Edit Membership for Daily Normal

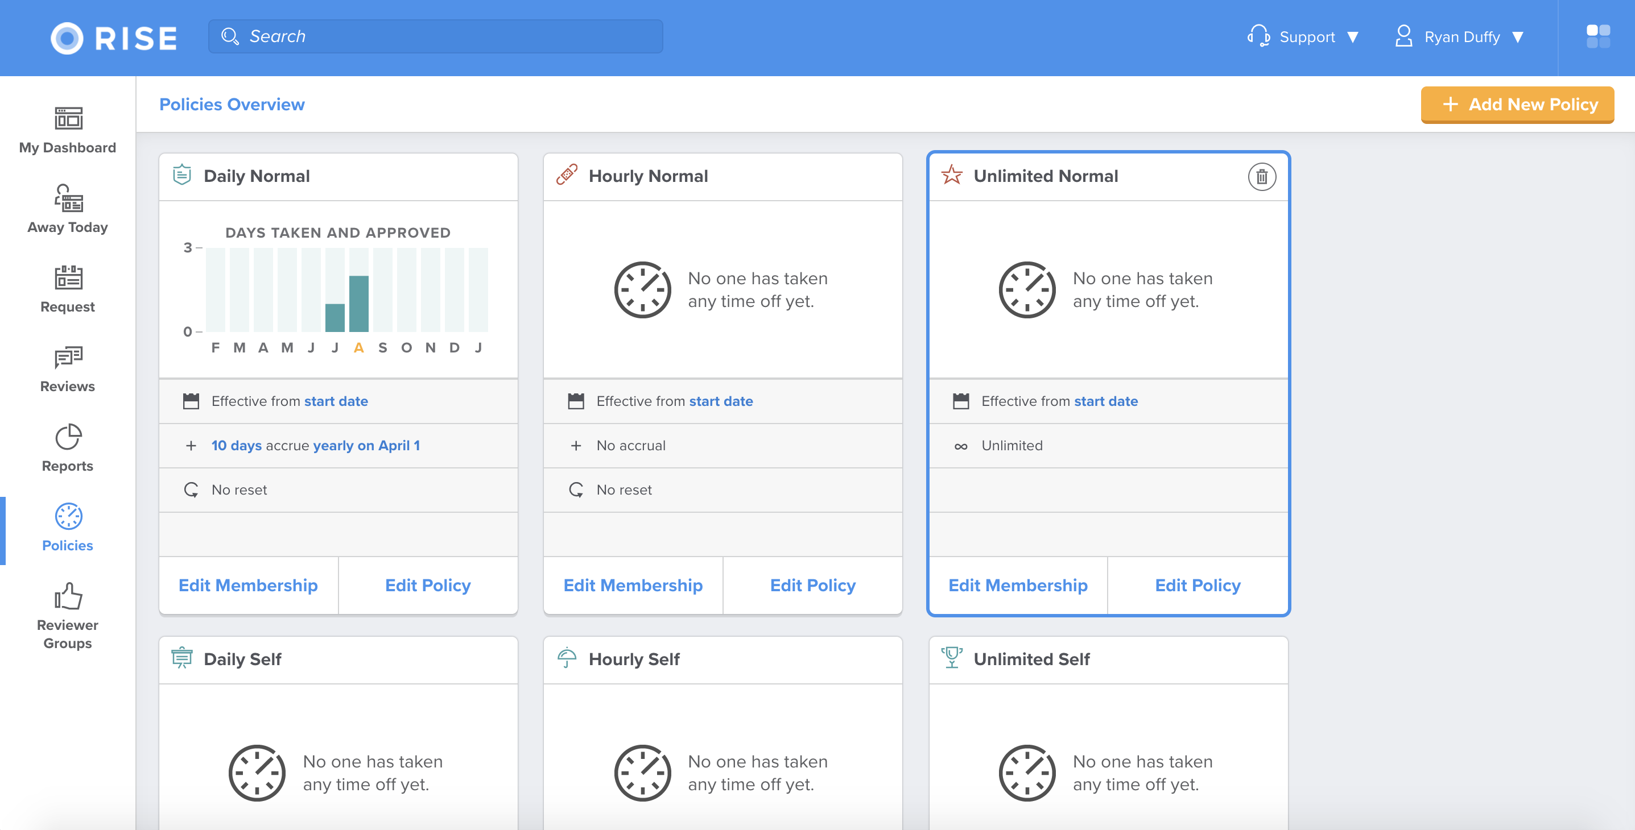coord(247,584)
